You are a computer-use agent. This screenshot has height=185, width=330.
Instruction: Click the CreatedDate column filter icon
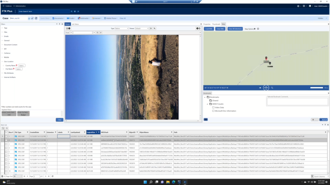click(x=44, y=132)
